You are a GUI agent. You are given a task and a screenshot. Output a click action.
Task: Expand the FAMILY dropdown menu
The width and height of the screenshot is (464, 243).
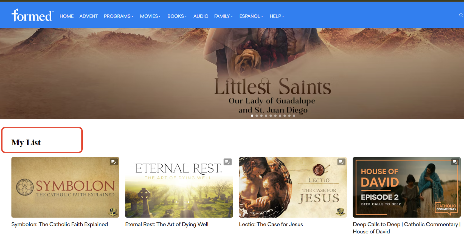(x=224, y=16)
